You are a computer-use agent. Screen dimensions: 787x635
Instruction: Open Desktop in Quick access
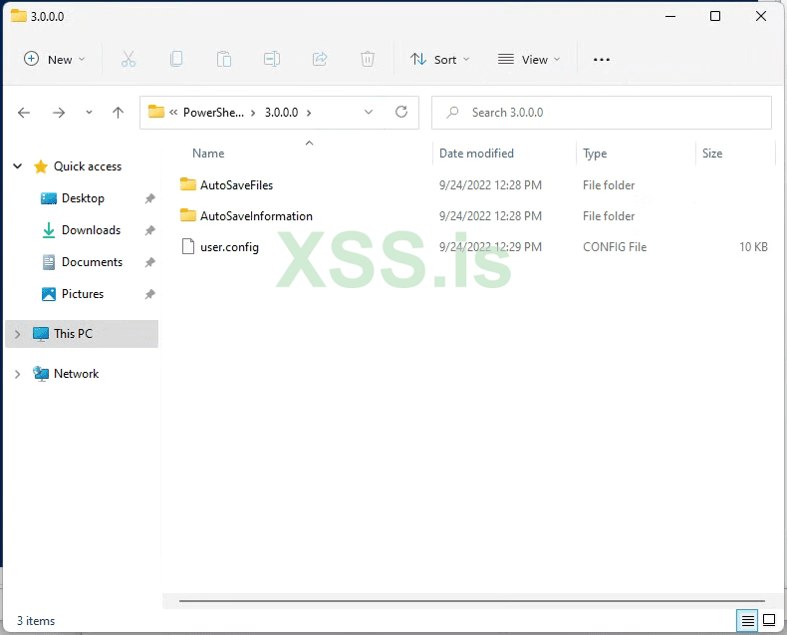pyautogui.click(x=83, y=198)
